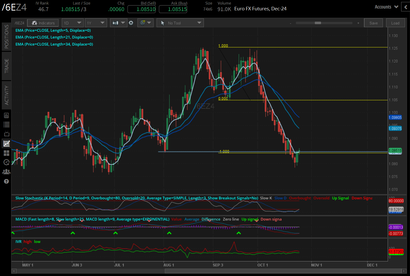The width and height of the screenshot is (410, 276).
Task: Open the watchlist list icon in sidebar
Action: pyautogui.click(x=7, y=124)
